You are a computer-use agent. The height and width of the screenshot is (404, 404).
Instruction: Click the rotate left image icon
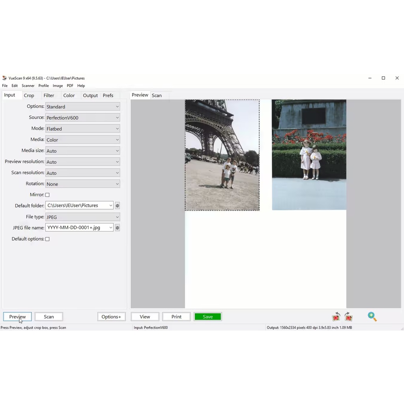click(x=336, y=317)
